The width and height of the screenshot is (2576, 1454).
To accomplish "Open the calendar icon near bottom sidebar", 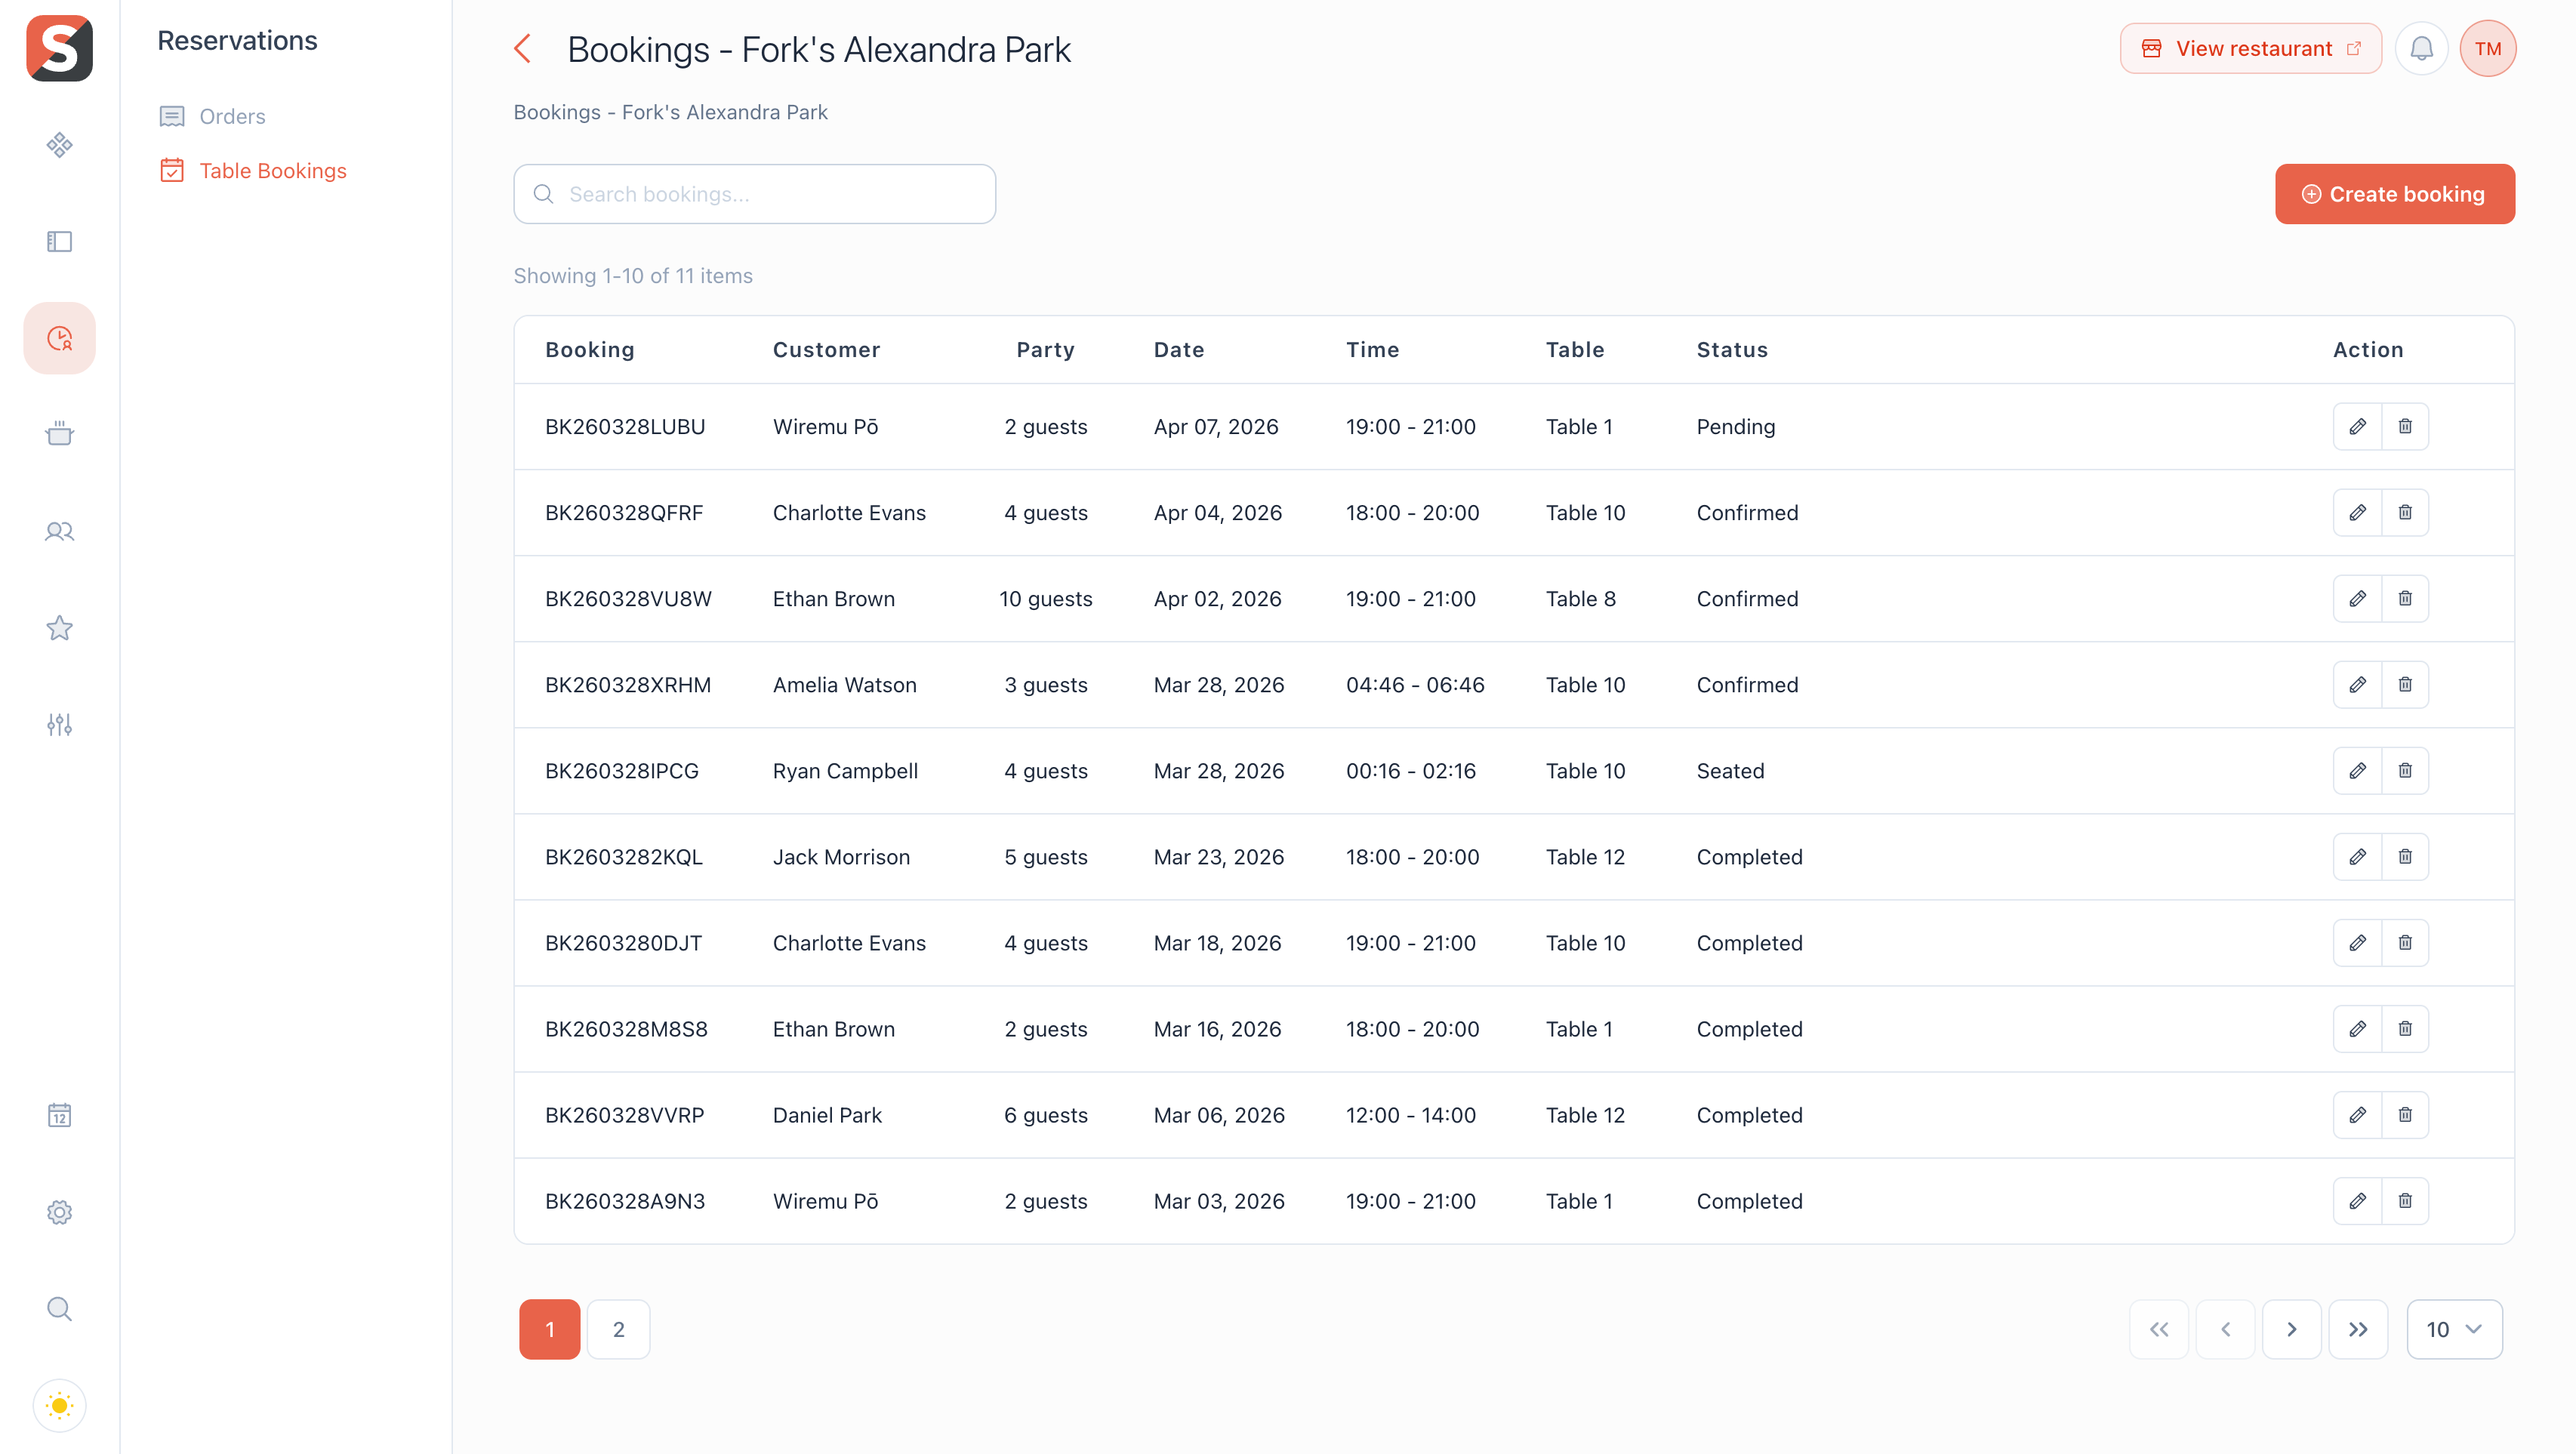I will (59, 1115).
